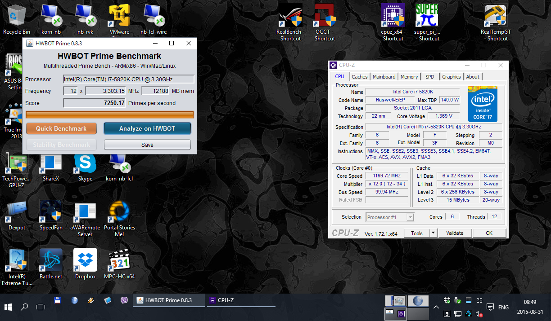
Task: Open the Winamp lightning taskbar icon
Action: (x=90, y=300)
